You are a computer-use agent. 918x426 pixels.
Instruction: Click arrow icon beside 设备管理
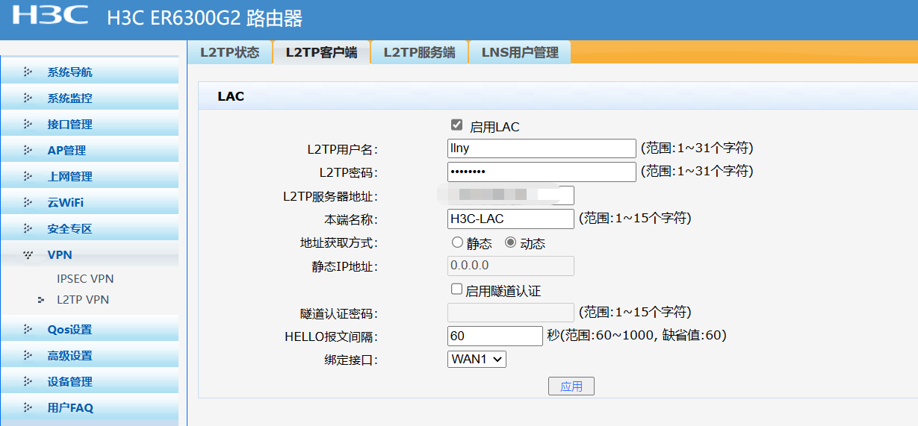[28, 382]
